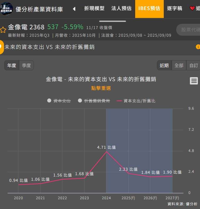The height and width of the screenshot is (209, 200).
Task: Click the 1.06 比值 data point
Action: (x=40, y=184)
